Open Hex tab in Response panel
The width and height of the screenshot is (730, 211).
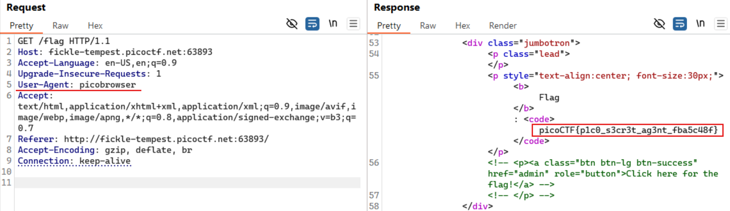point(463,26)
